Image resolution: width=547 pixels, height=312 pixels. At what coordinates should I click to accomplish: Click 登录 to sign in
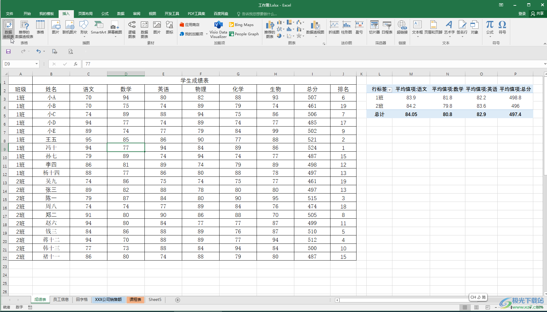click(522, 13)
